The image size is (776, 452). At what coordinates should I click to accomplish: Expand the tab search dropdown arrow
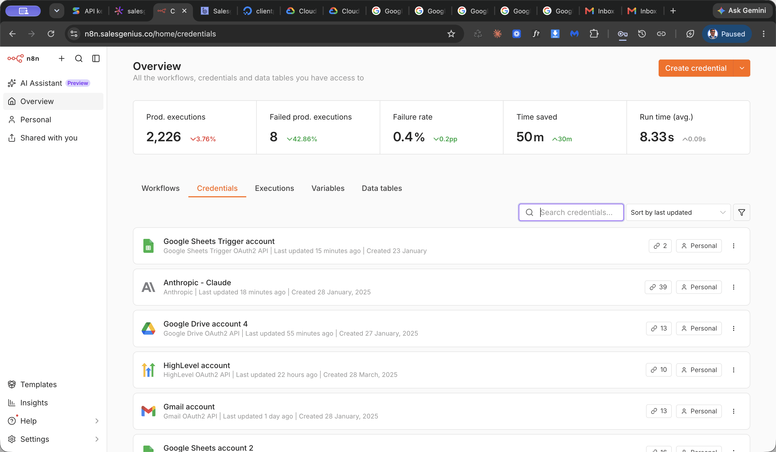pos(57,11)
